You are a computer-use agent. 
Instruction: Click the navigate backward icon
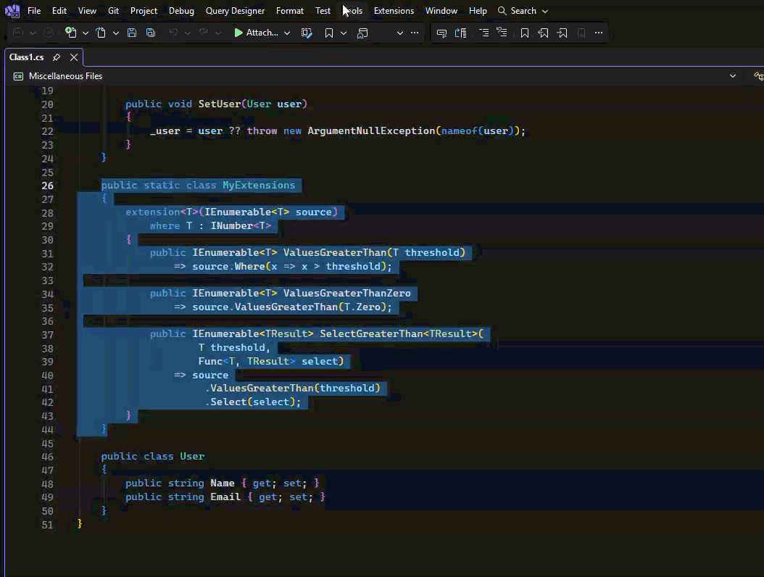pos(18,33)
